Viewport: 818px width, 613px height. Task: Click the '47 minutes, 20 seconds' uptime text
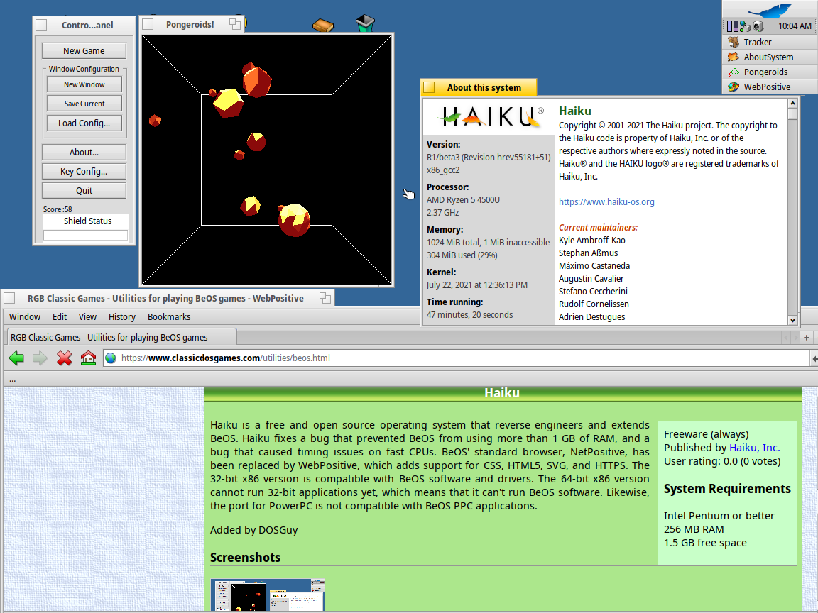(469, 315)
